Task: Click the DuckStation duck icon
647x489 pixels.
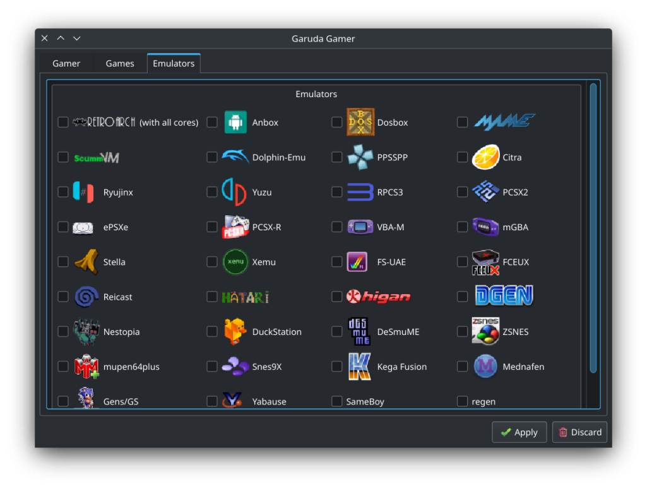Action: coord(234,331)
